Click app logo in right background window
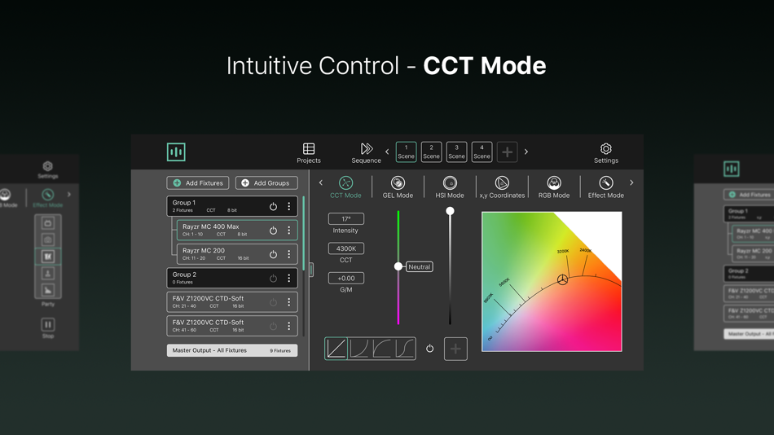This screenshot has height=435, width=774. tap(732, 169)
